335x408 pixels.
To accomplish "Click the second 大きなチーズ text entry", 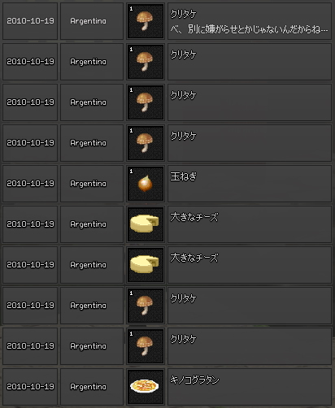I will 250,265.
